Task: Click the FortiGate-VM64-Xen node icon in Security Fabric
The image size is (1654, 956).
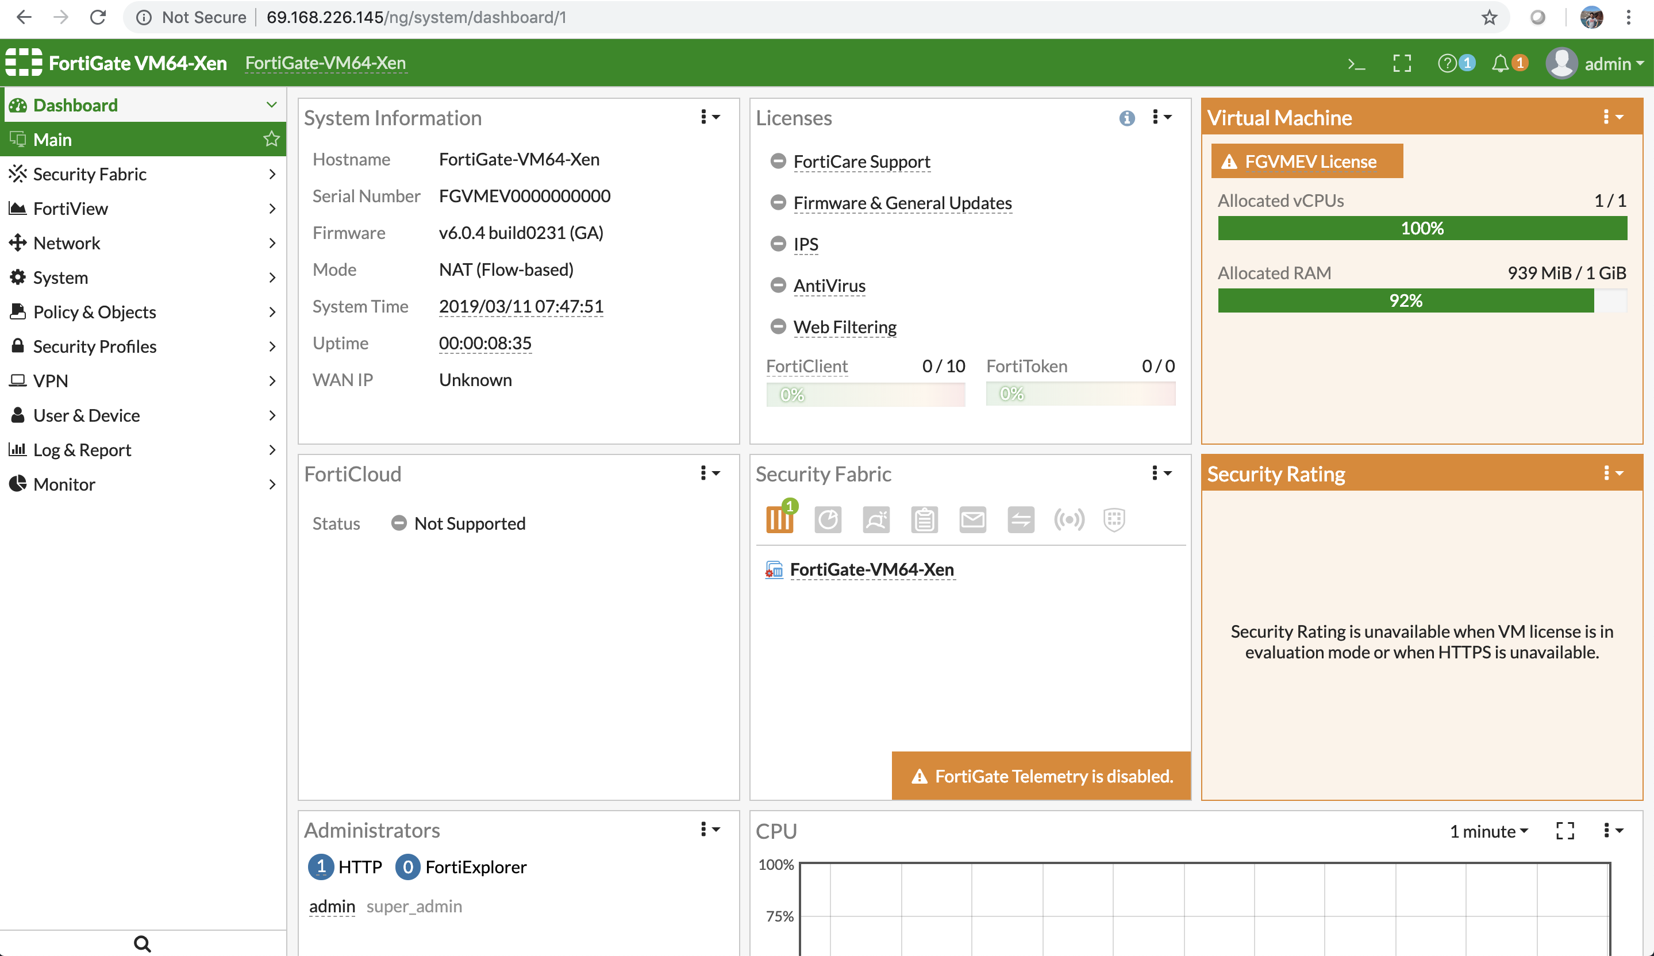Action: 774,568
